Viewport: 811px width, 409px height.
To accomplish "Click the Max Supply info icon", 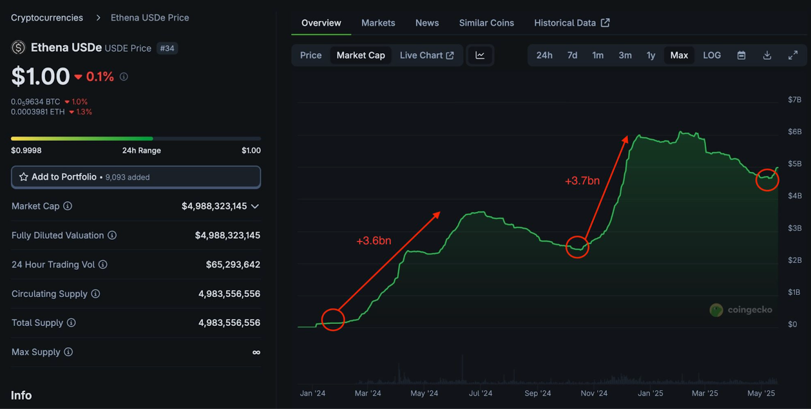I will (x=68, y=352).
